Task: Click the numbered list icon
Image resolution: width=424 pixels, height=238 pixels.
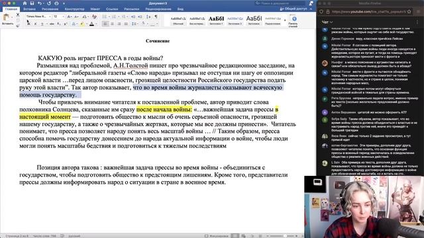Action: tap(114, 17)
